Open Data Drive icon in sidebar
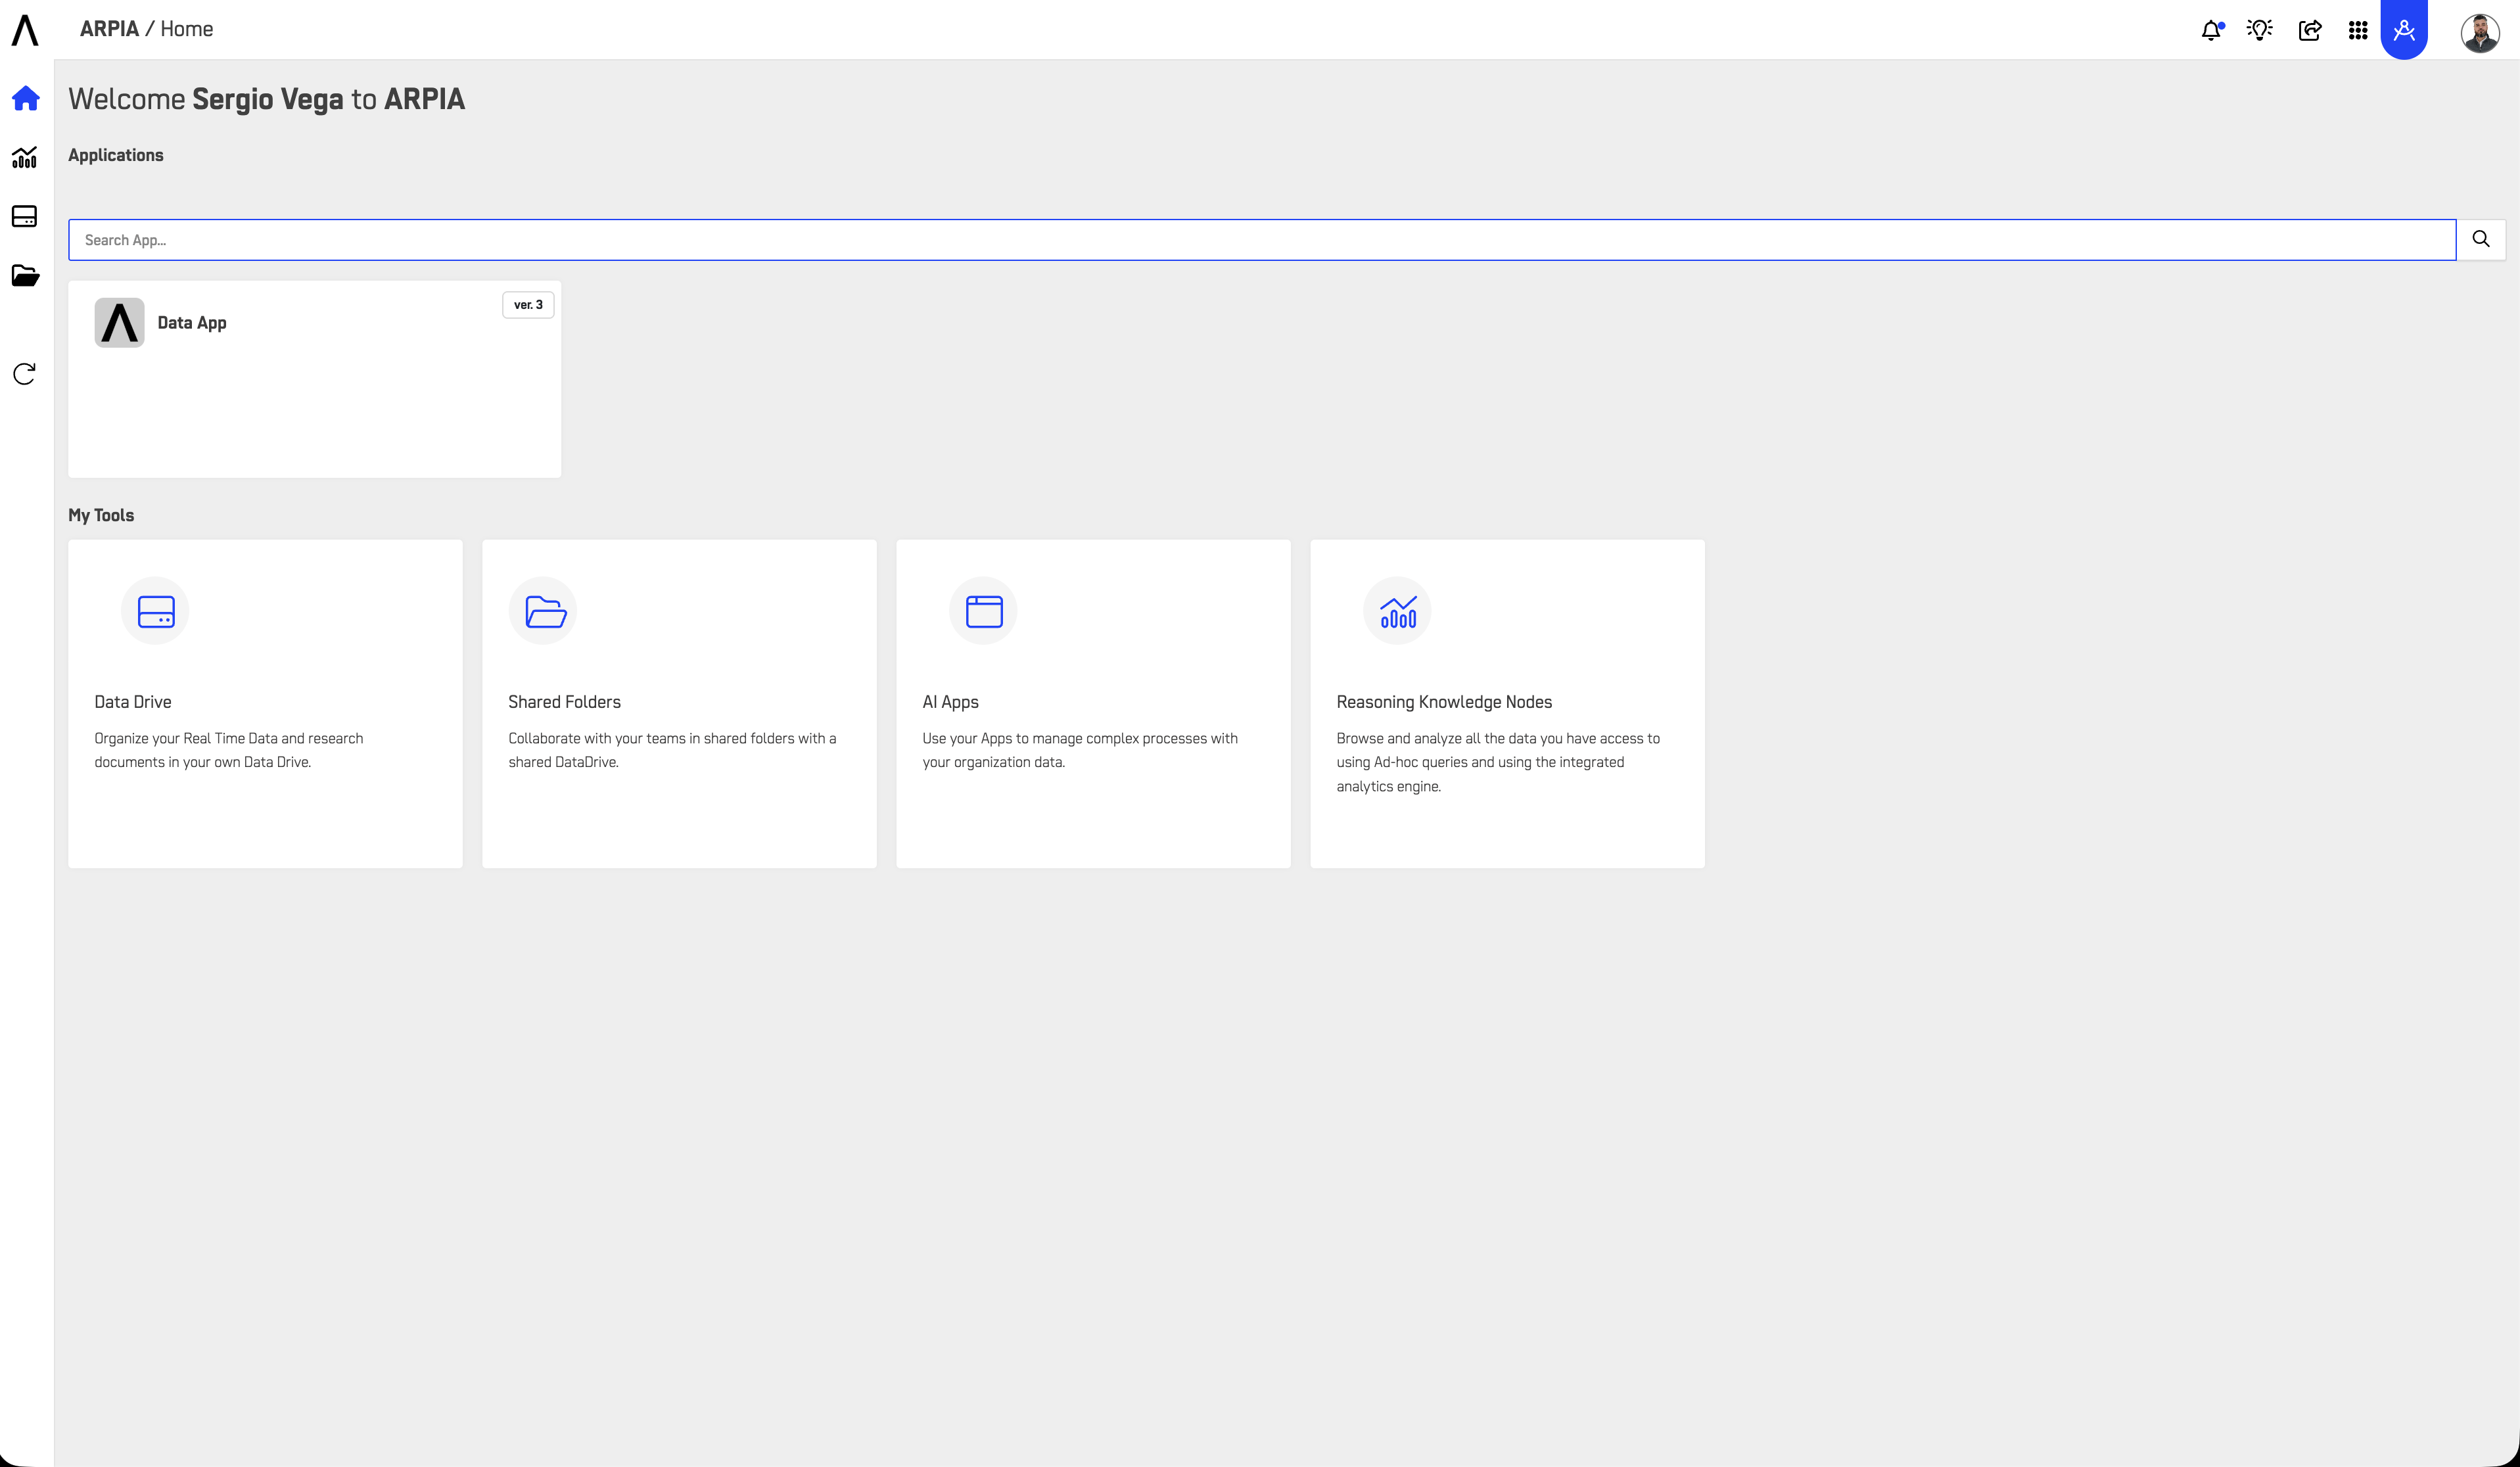 pyautogui.click(x=25, y=216)
